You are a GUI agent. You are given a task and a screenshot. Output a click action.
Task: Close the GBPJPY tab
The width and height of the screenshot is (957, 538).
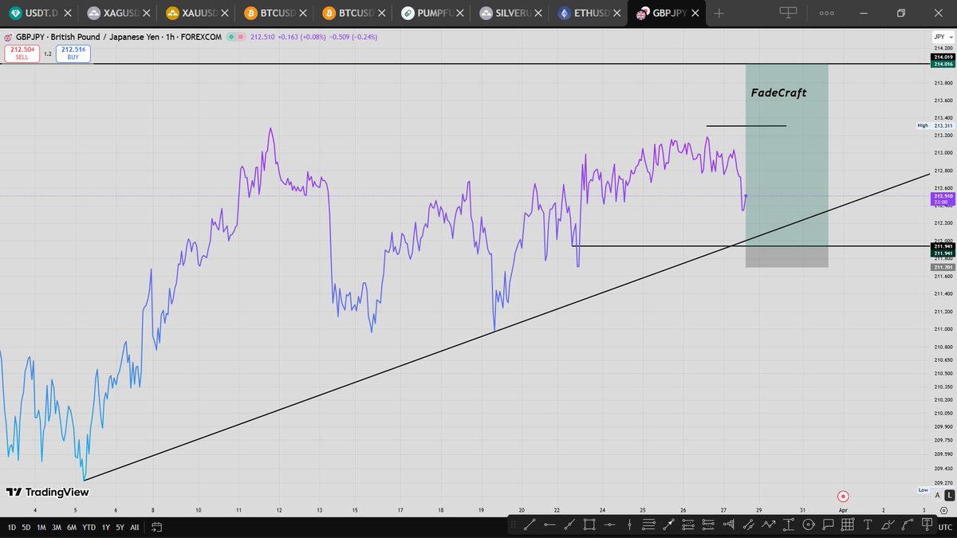(x=695, y=14)
